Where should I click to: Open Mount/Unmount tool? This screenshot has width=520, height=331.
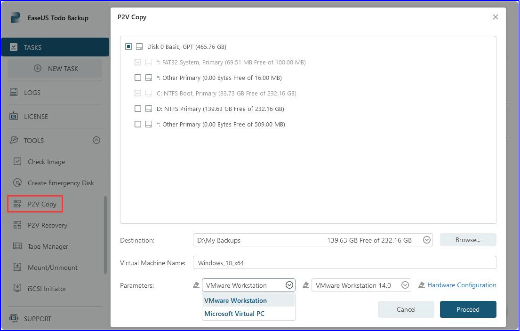tap(52, 268)
